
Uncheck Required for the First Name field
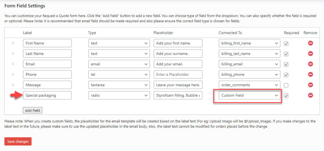[286, 44]
